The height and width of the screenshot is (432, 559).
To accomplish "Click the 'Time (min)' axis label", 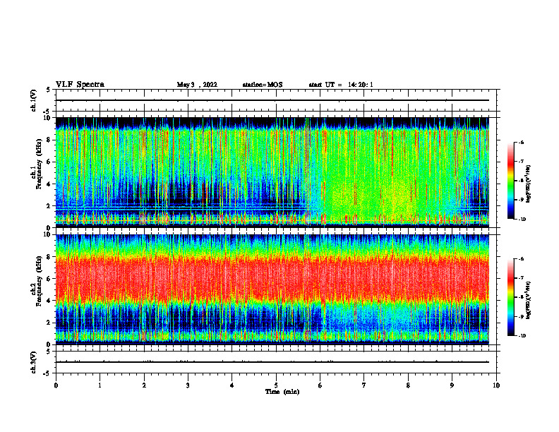I will [x=282, y=392].
